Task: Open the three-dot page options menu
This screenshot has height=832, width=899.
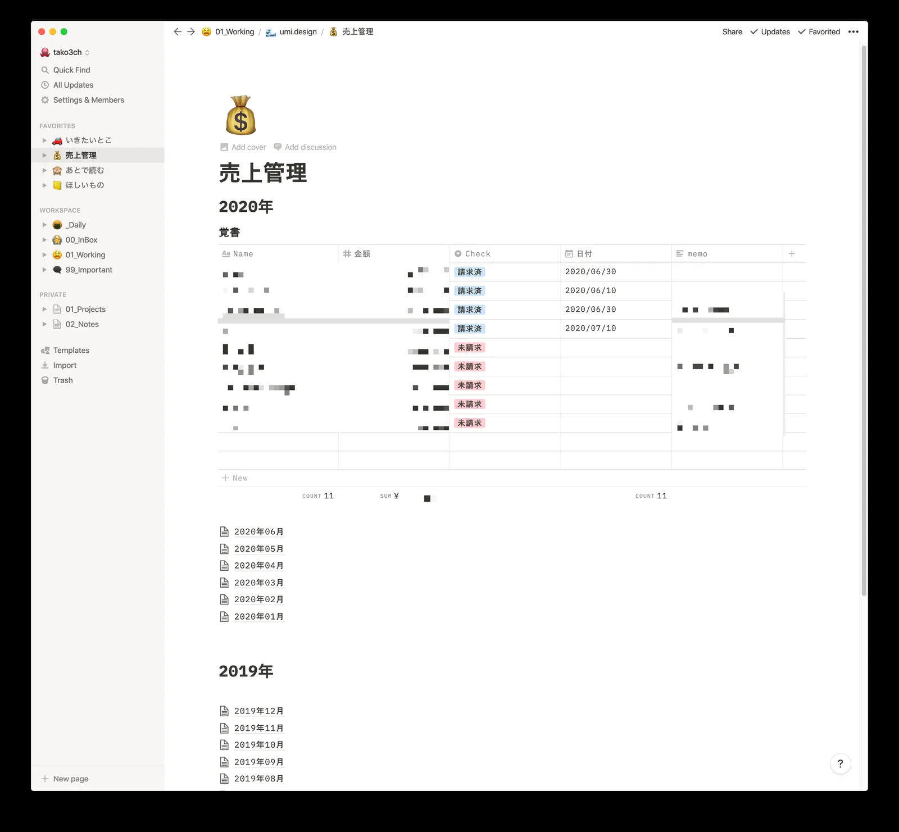Action: (x=853, y=32)
